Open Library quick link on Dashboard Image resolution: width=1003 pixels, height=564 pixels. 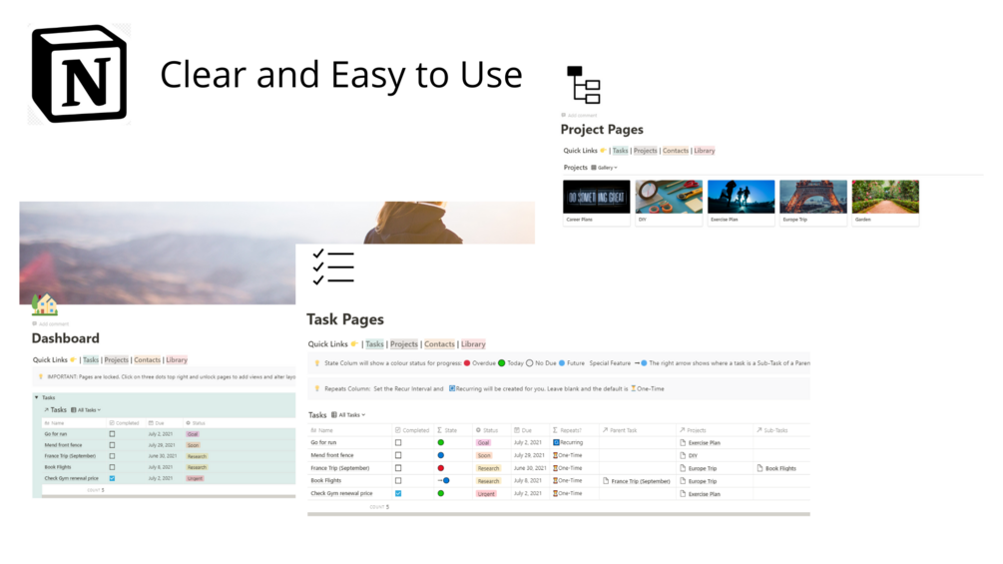177,360
